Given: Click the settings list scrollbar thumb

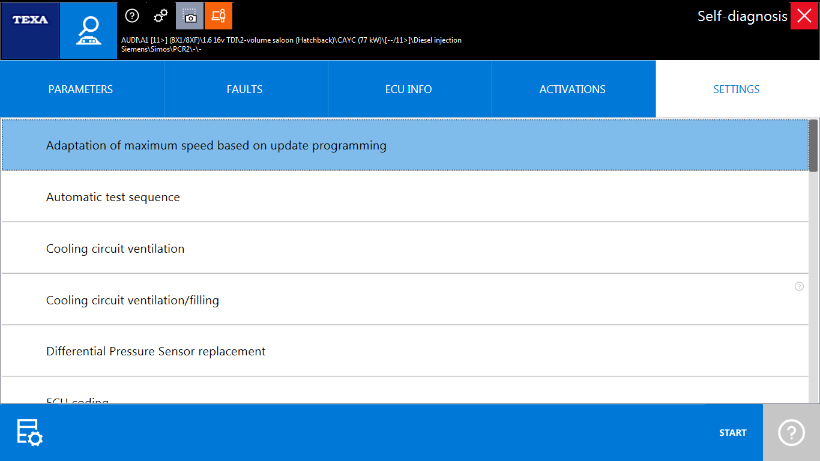Looking at the screenshot, I should (813, 145).
